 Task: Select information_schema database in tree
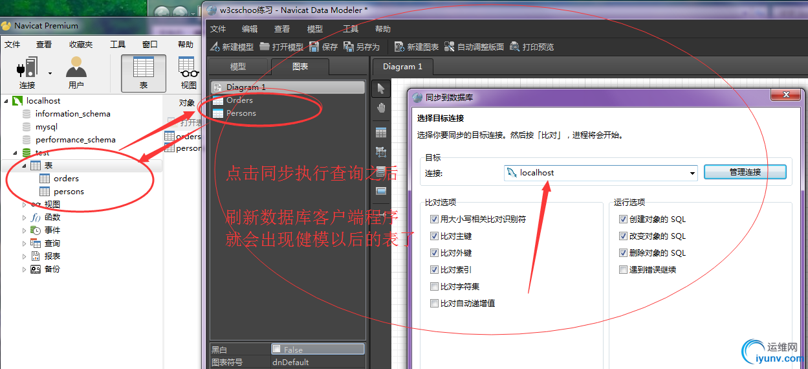tap(72, 114)
